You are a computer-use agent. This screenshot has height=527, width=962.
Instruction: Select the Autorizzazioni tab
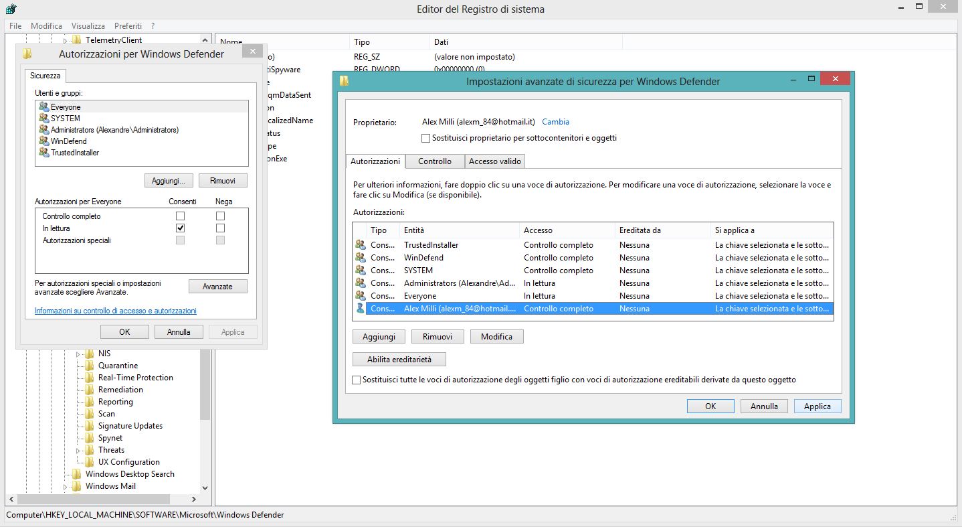click(x=375, y=161)
